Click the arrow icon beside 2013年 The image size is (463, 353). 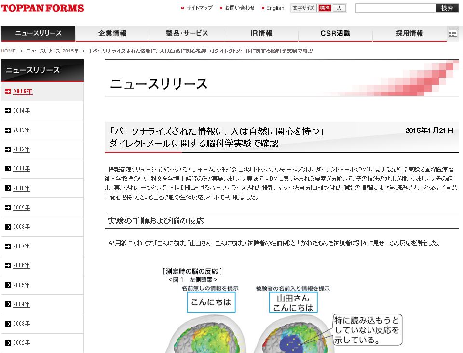[x=8, y=130]
